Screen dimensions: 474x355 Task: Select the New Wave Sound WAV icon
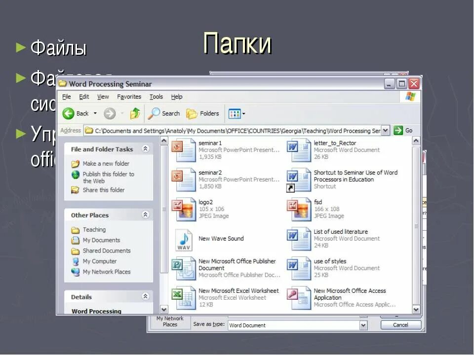click(x=184, y=240)
